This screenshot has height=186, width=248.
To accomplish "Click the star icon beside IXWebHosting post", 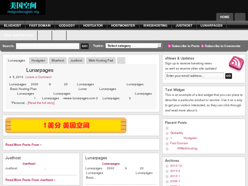I will [x=167, y=149].
